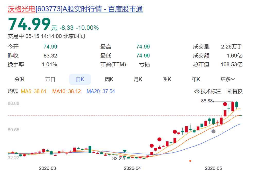The image size is (254, 174).
Task: Switch to the 月K chart tab
Action: tap(138, 79)
